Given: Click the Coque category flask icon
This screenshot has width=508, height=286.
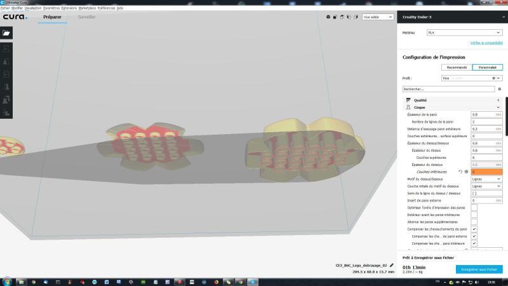Looking at the screenshot, I should pyautogui.click(x=408, y=107).
